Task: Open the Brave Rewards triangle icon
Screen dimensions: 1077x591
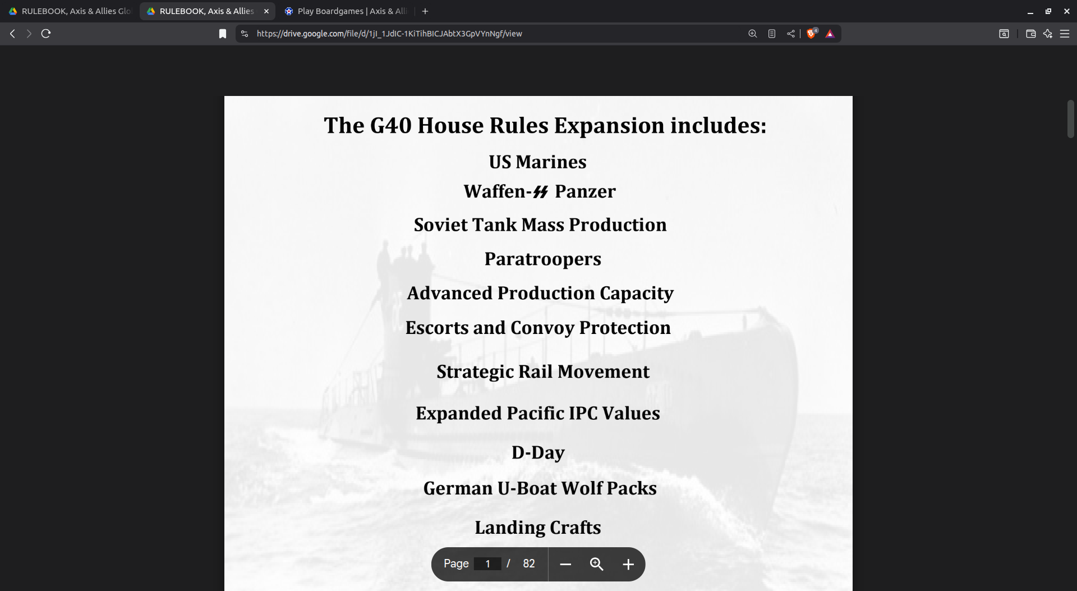Action: pyautogui.click(x=830, y=34)
